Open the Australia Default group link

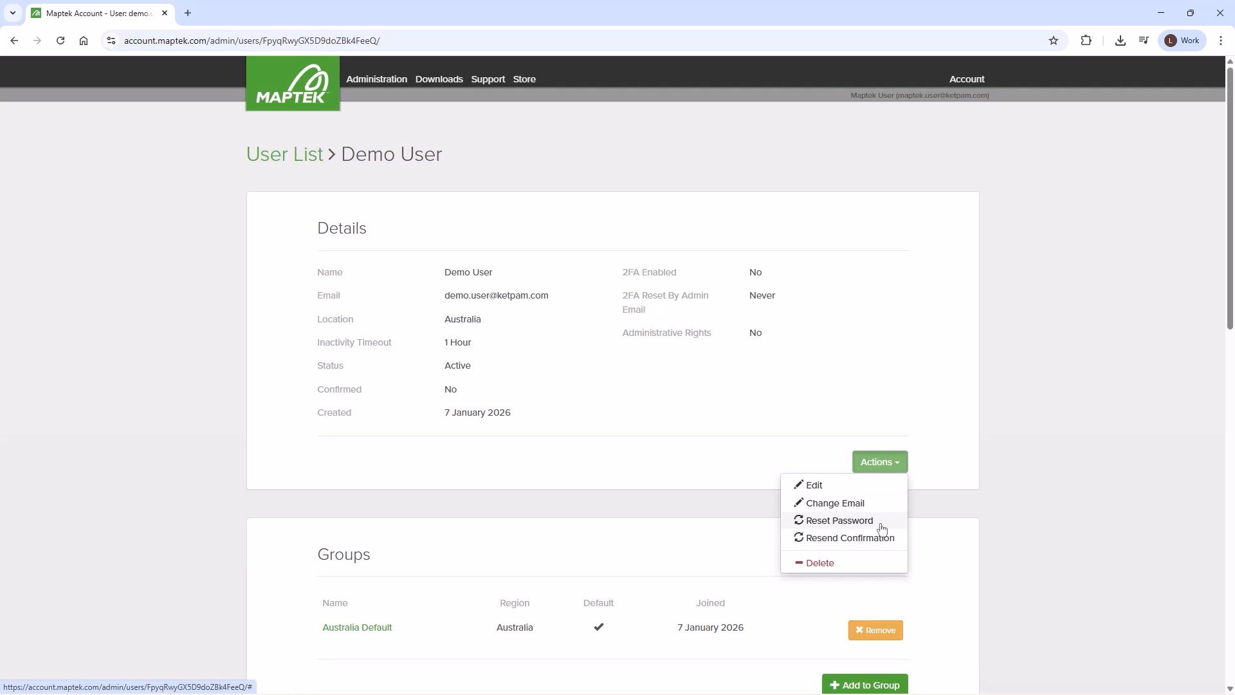coord(357,627)
